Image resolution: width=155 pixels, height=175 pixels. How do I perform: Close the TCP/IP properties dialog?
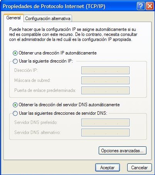(x=150, y=6)
